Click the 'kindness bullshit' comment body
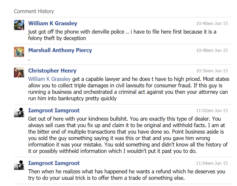 pos(128,135)
